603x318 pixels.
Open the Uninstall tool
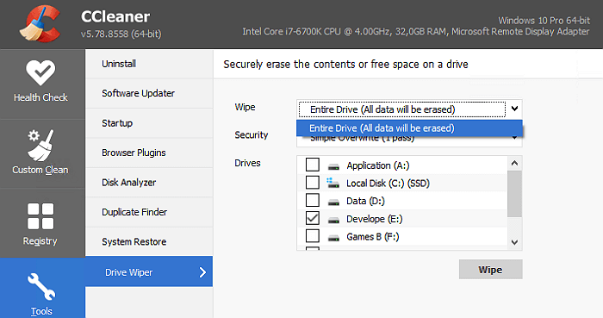[x=149, y=64]
